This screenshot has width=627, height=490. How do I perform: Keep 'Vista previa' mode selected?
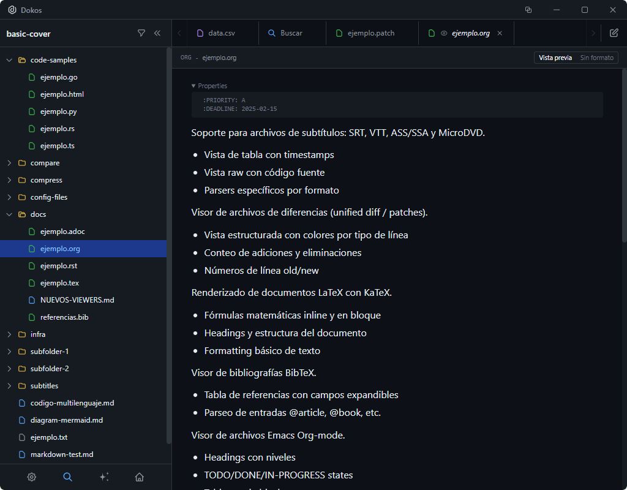(555, 58)
